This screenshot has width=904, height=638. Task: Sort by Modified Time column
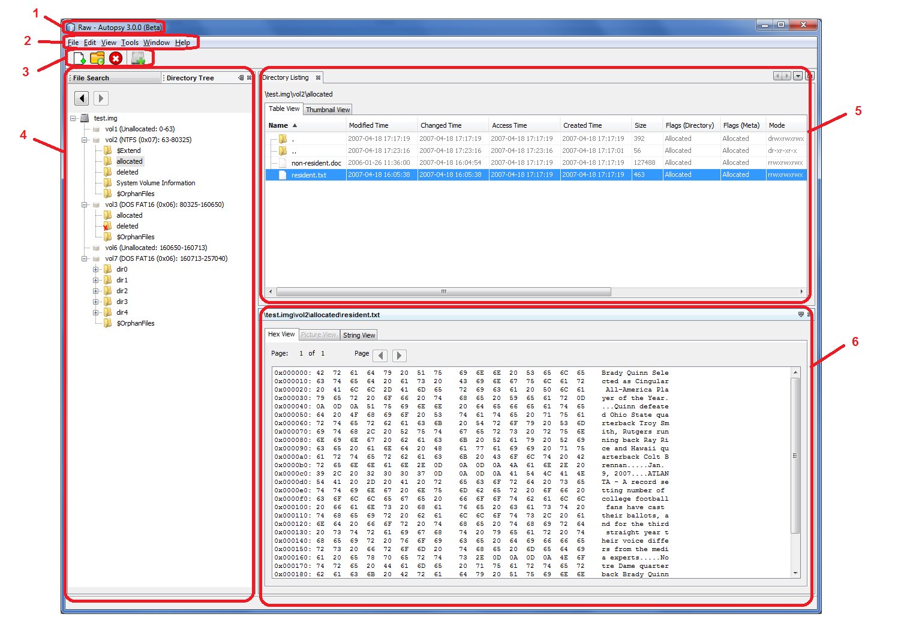click(x=382, y=125)
